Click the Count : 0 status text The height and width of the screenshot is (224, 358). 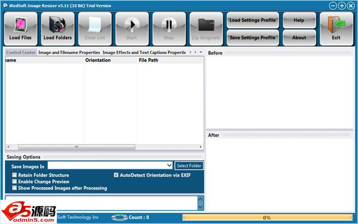point(139,217)
